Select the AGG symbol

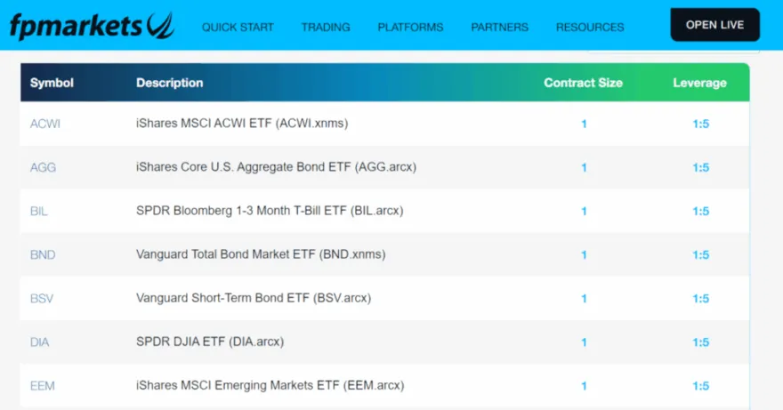coord(43,167)
